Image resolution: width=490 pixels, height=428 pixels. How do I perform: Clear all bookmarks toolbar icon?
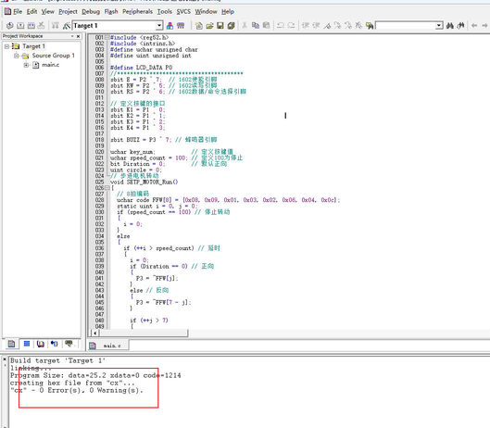point(358,26)
